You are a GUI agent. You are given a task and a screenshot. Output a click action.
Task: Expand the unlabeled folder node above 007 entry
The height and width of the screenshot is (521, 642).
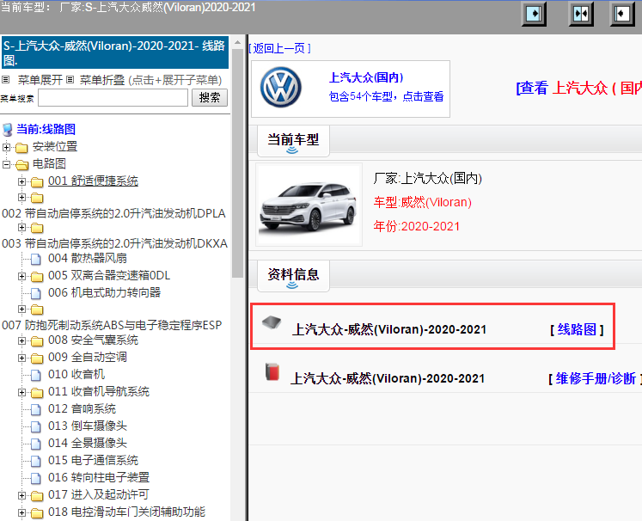(21, 309)
